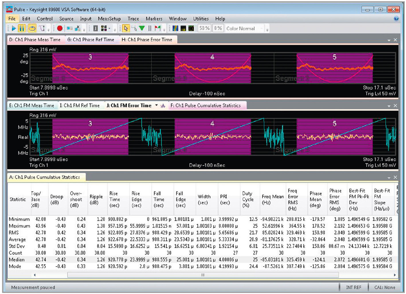Toggle the 50% toolbar setting
This screenshot has height=294, width=406.
click(x=204, y=28)
